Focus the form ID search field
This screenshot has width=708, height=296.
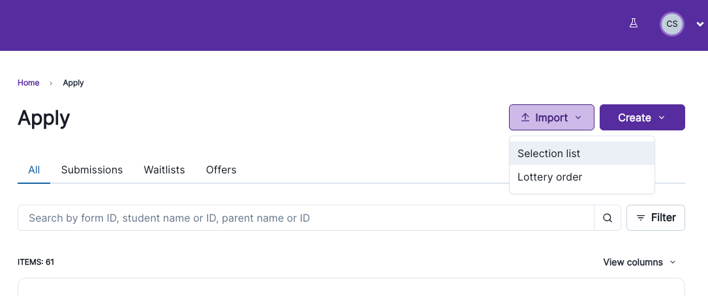[305, 218]
